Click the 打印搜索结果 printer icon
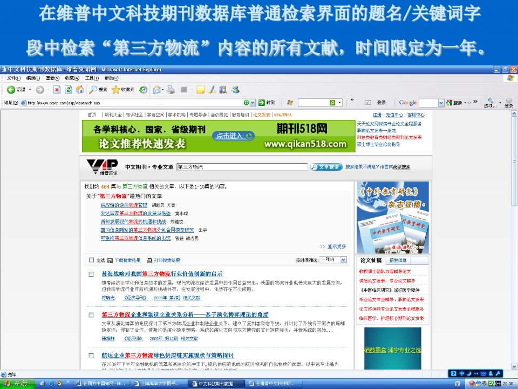The width and height of the screenshot is (518, 389). 150,260
